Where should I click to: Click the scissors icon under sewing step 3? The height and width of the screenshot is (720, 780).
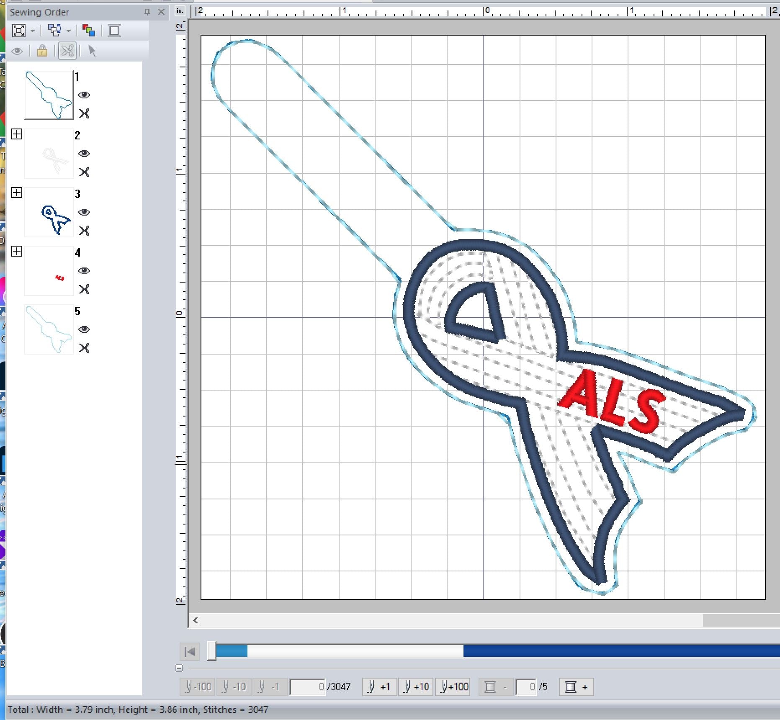85,230
